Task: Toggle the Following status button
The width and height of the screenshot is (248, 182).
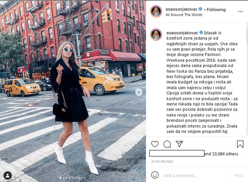Action: point(216,10)
